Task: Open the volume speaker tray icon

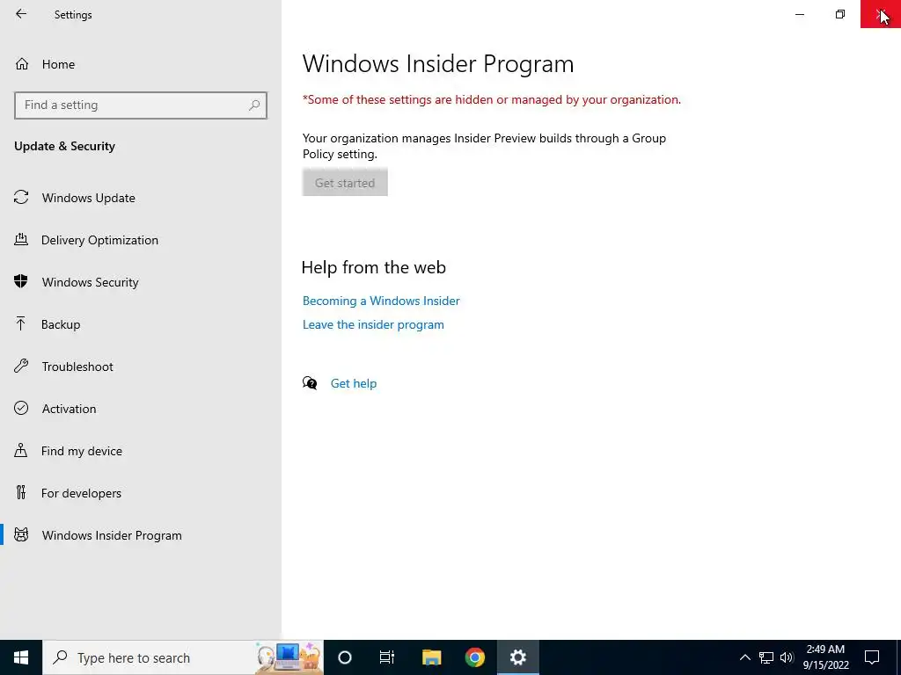Action: (787, 657)
